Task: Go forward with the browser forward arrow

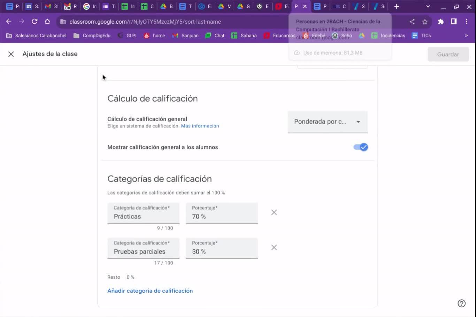Action: tap(22, 22)
